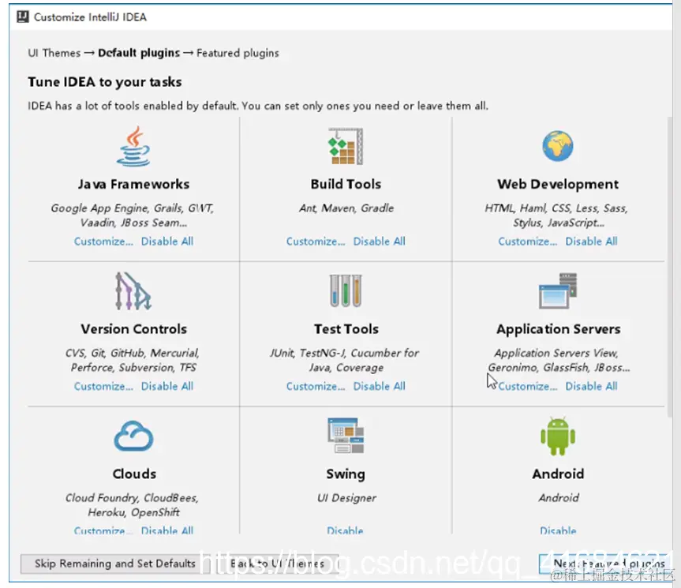Click the 'Ant, Maven, Gradle' description

[x=346, y=208]
